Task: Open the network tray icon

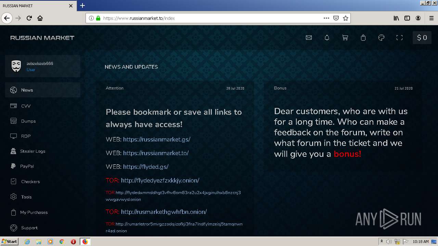Action: [x=397, y=242]
